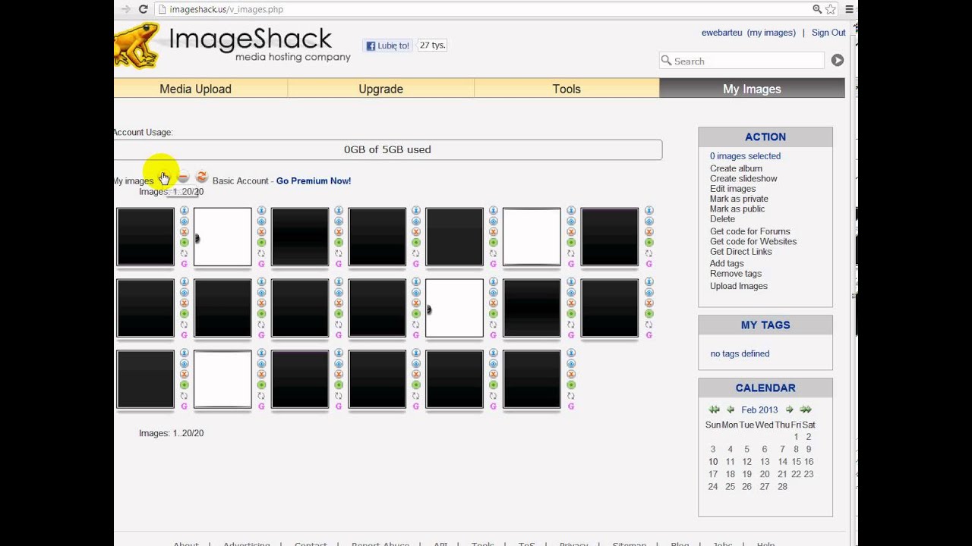Click day 28 in the calendar
Viewport: 972px width, 546px height.
(782, 487)
